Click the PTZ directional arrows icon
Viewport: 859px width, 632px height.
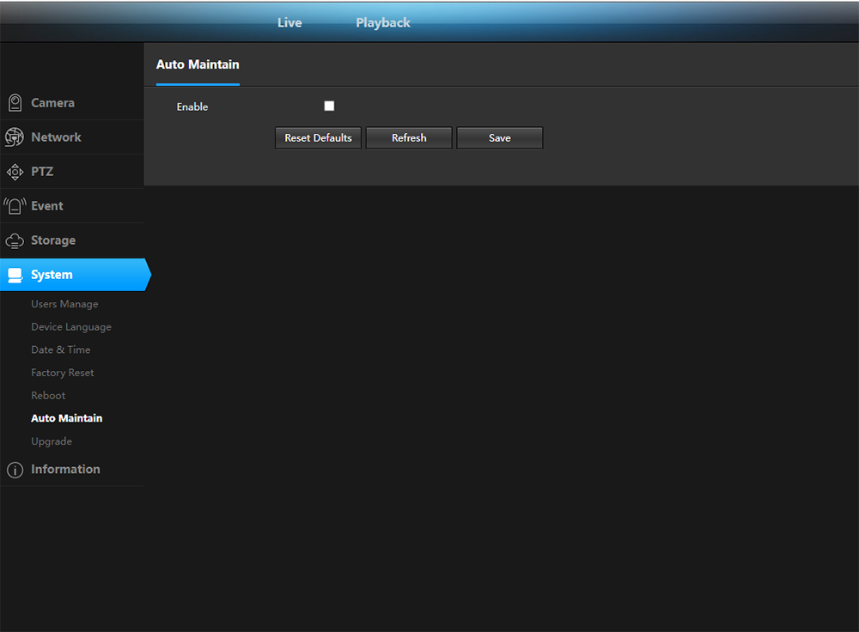15,172
